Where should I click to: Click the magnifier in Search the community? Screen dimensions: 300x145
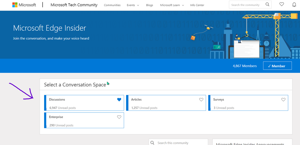(267, 4)
